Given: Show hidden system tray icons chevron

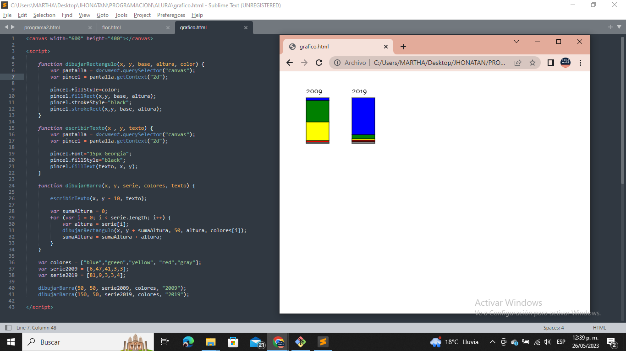Looking at the screenshot, I should click(493, 342).
